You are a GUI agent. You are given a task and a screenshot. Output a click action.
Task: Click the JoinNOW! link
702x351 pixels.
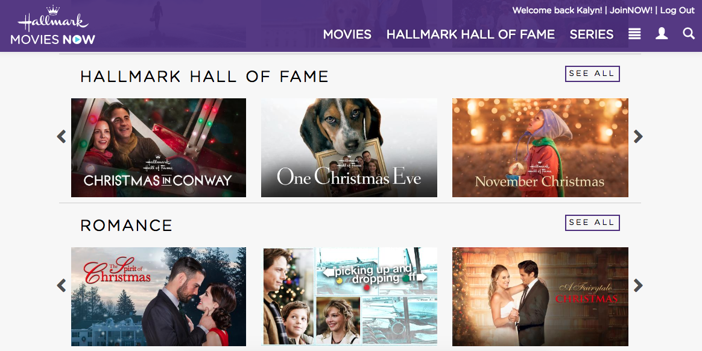[631, 10]
